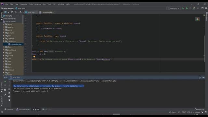208x117 pixels.
Task: Open the VCS menu
Action: tap(55, 4)
